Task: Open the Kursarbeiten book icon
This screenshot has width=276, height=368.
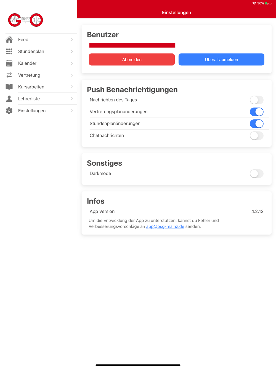Action: pos(9,87)
